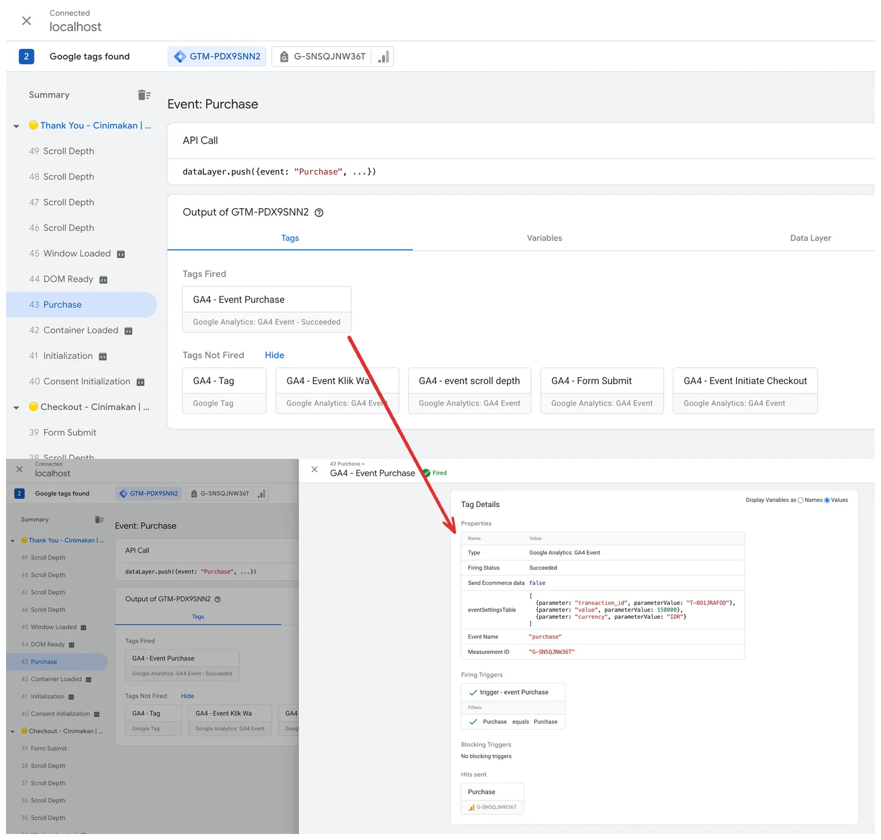Select event 45 Window Loaded in the upper view
The width and height of the screenshot is (881, 840).
70,254
